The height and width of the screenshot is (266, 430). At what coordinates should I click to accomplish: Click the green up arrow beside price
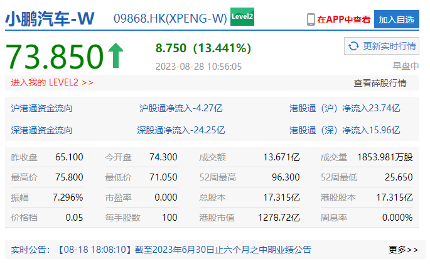[116, 55]
